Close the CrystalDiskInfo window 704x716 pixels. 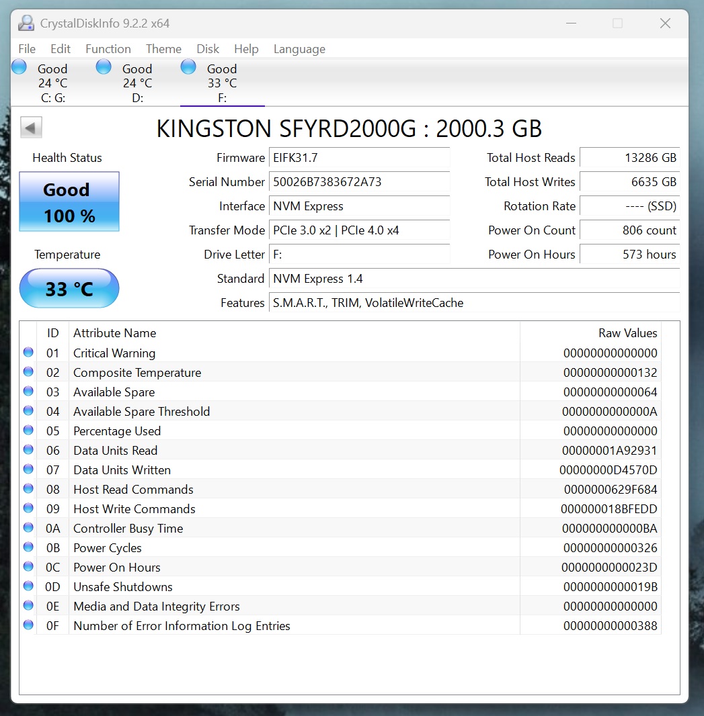pos(665,24)
